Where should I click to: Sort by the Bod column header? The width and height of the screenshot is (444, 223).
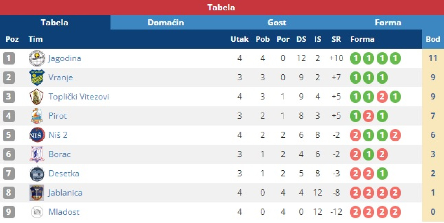433,39
